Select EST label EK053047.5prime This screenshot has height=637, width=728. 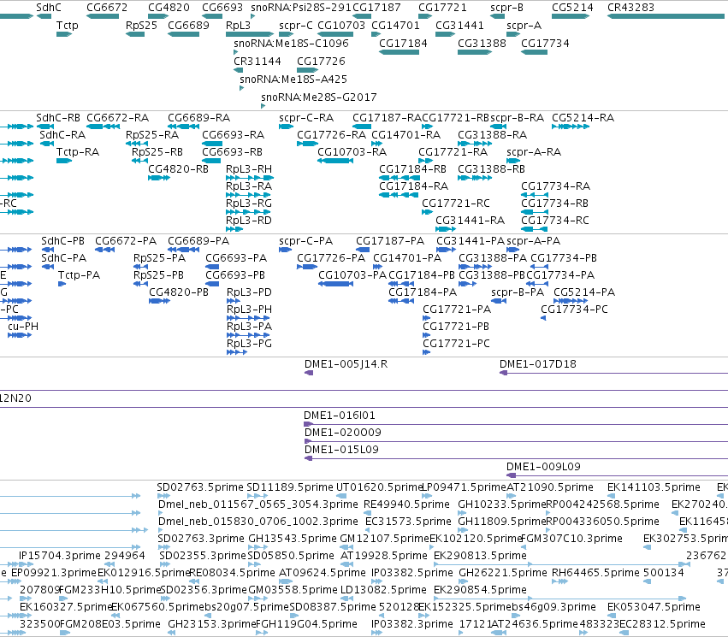(654, 607)
